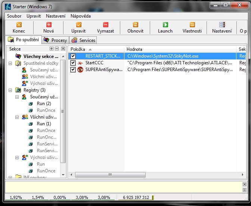Refresh list with Obnovit icon

click(136, 25)
